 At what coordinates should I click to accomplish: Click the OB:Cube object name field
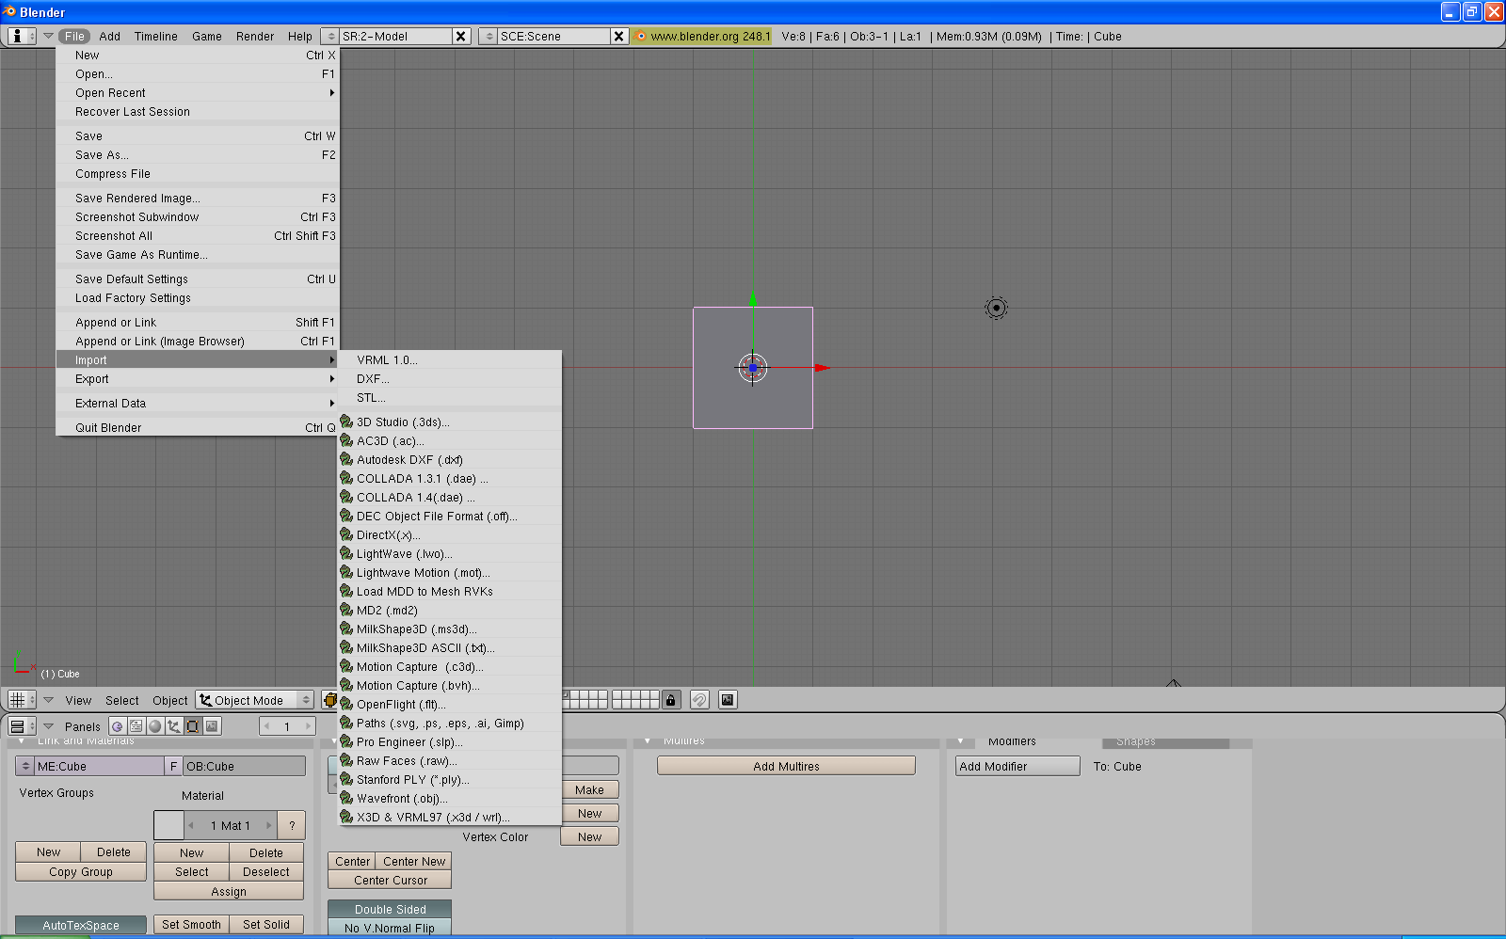(x=244, y=767)
